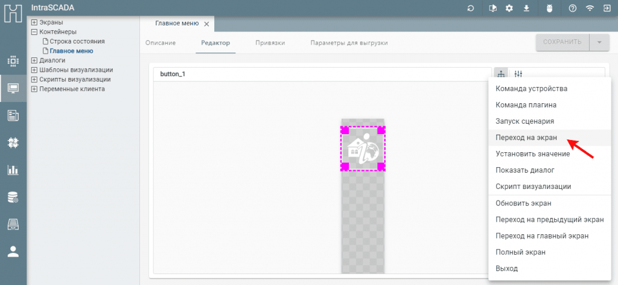The image size is (618, 285).
Task: Open settings gear icon in top bar
Action: (509, 8)
